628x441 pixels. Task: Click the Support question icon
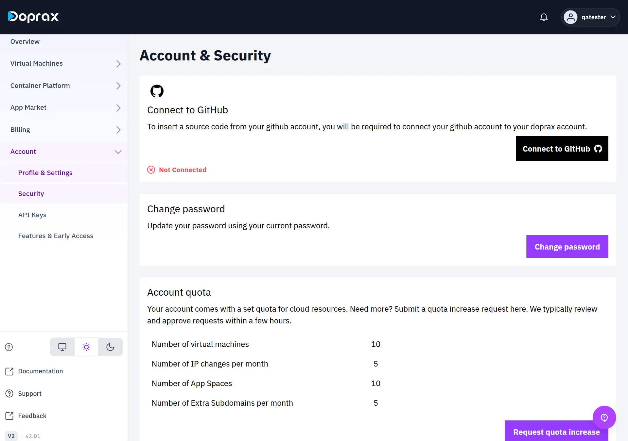point(9,394)
